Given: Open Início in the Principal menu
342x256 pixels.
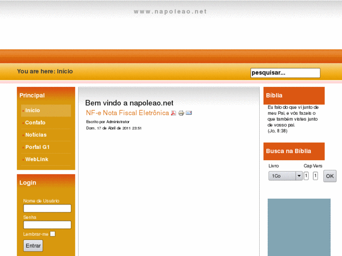Looking at the screenshot, I should tap(46, 110).
